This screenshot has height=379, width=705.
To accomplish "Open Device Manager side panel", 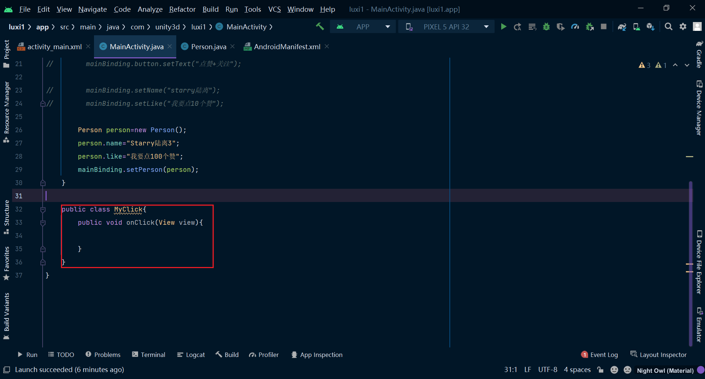I will click(x=699, y=108).
